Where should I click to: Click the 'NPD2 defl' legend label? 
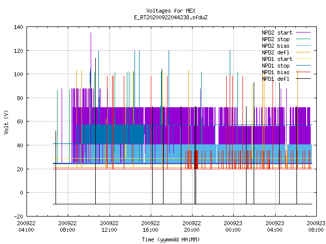tap(276, 52)
